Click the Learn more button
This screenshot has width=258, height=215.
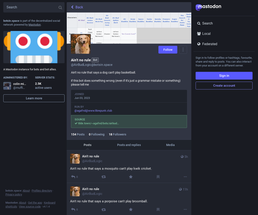tap(34, 98)
